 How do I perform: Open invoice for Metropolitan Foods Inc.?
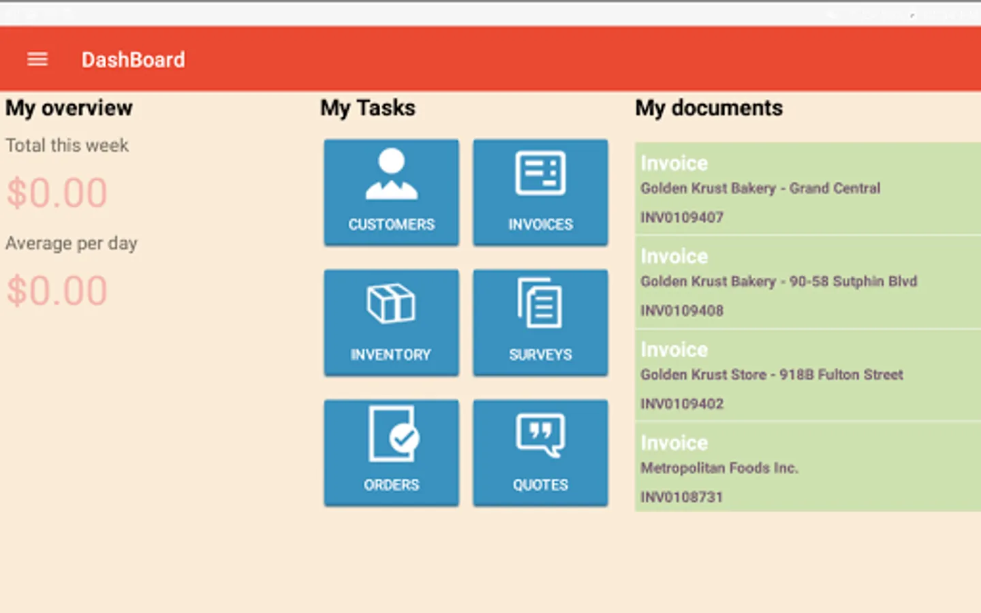click(x=808, y=467)
